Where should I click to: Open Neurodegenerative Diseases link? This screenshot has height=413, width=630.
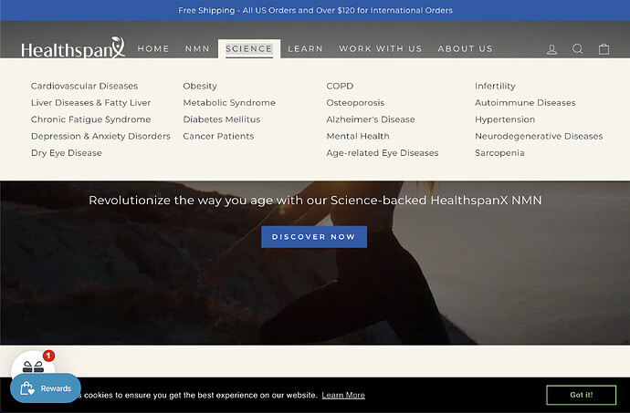tap(539, 137)
